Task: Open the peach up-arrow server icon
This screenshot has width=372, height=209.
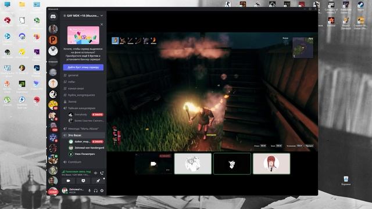Action: (53, 84)
